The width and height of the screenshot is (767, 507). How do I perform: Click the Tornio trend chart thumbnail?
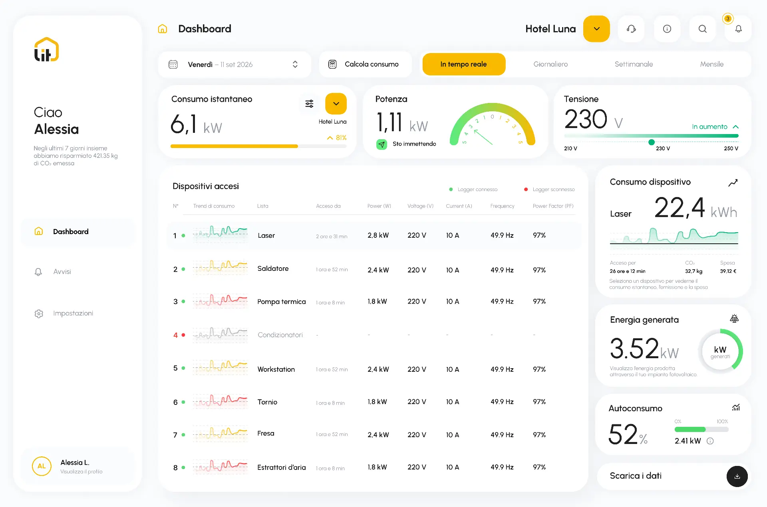click(x=220, y=401)
